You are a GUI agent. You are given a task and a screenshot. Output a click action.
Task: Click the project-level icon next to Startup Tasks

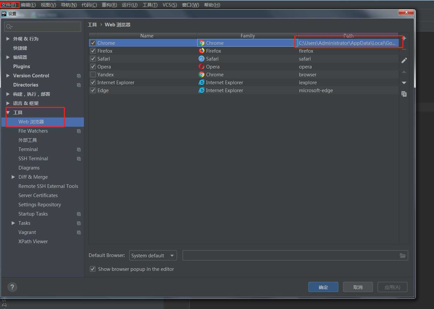point(79,214)
